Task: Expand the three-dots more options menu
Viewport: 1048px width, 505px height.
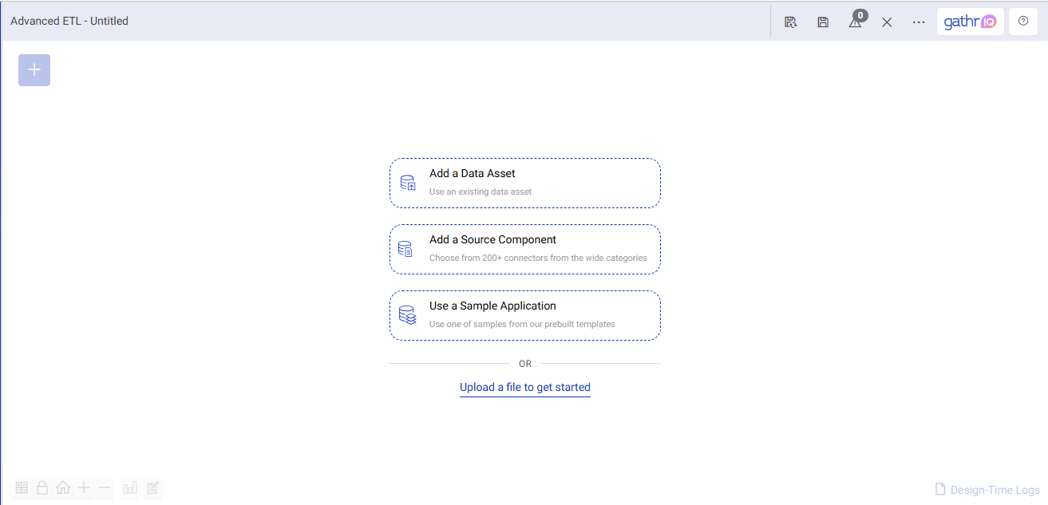Action: pos(919,22)
